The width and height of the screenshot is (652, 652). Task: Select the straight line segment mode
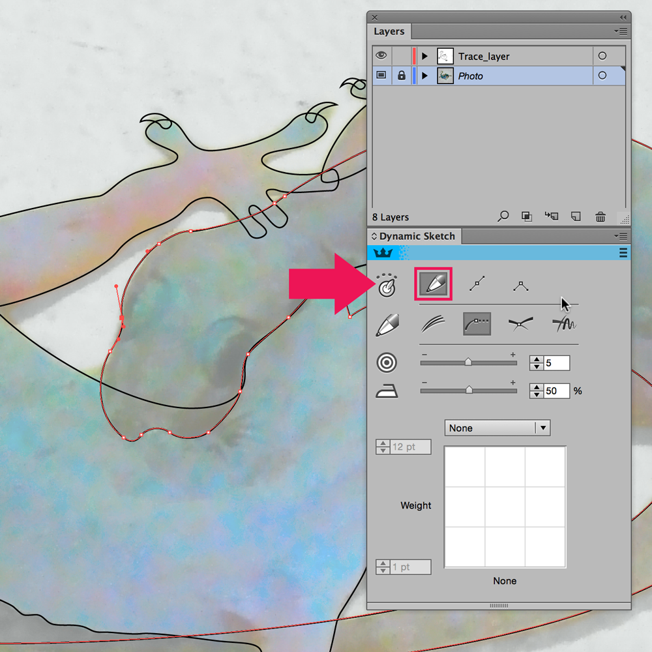pyautogui.click(x=477, y=284)
